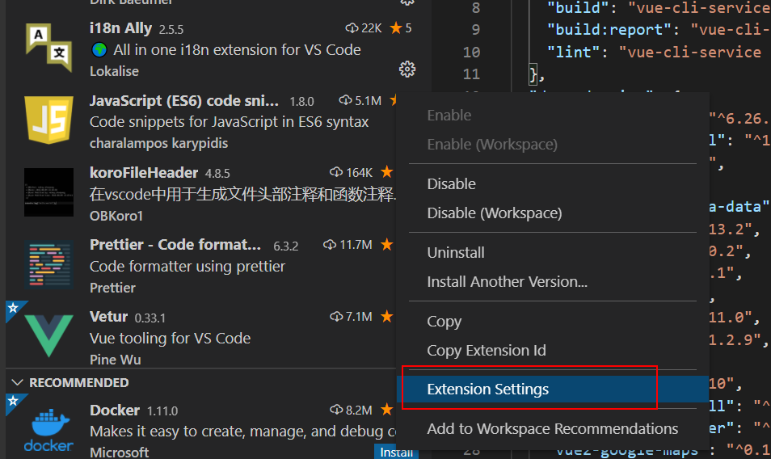This screenshot has width=771, height=459.
Task: Click the i18n Ally star rating icon
Action: [396, 28]
